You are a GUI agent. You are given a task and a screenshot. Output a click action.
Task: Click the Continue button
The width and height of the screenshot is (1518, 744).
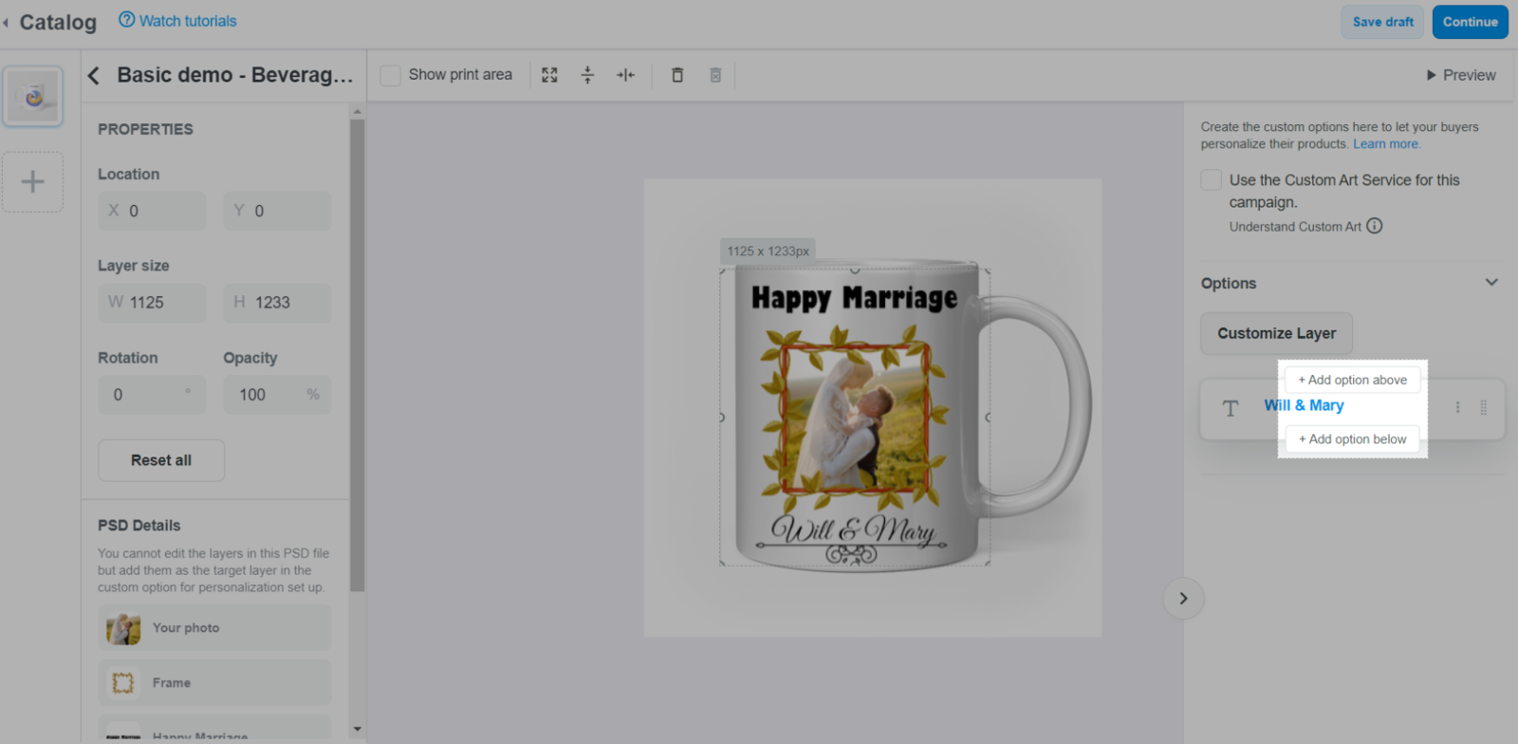coord(1470,22)
